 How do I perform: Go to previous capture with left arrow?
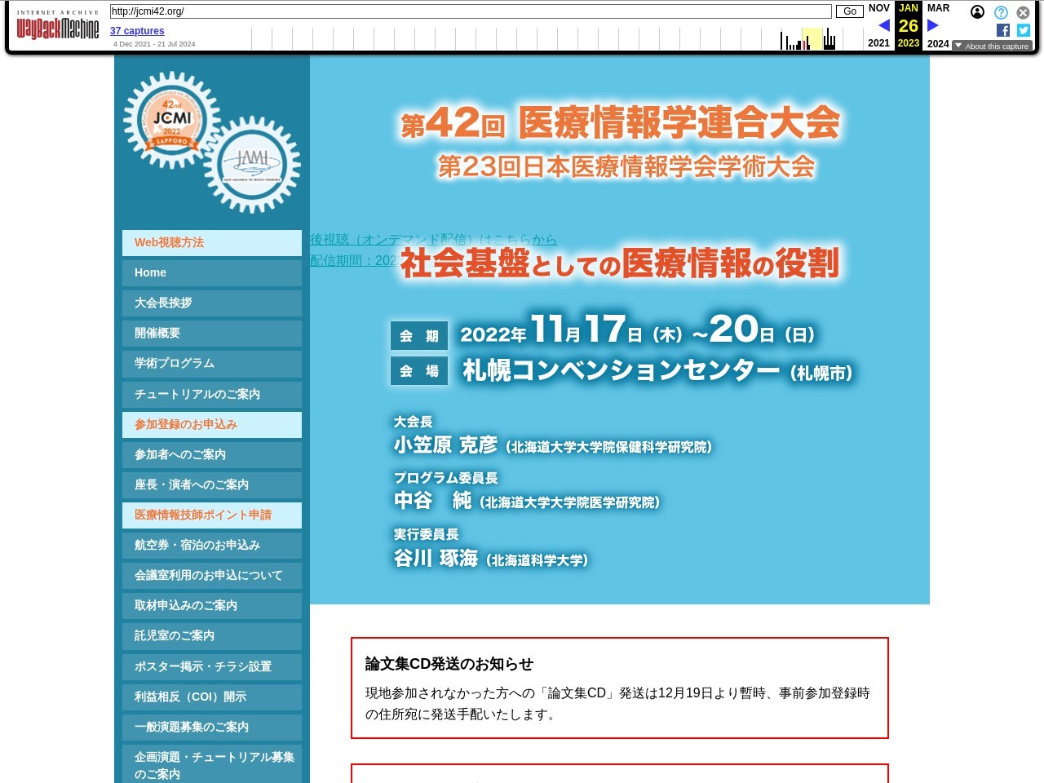[x=883, y=25]
